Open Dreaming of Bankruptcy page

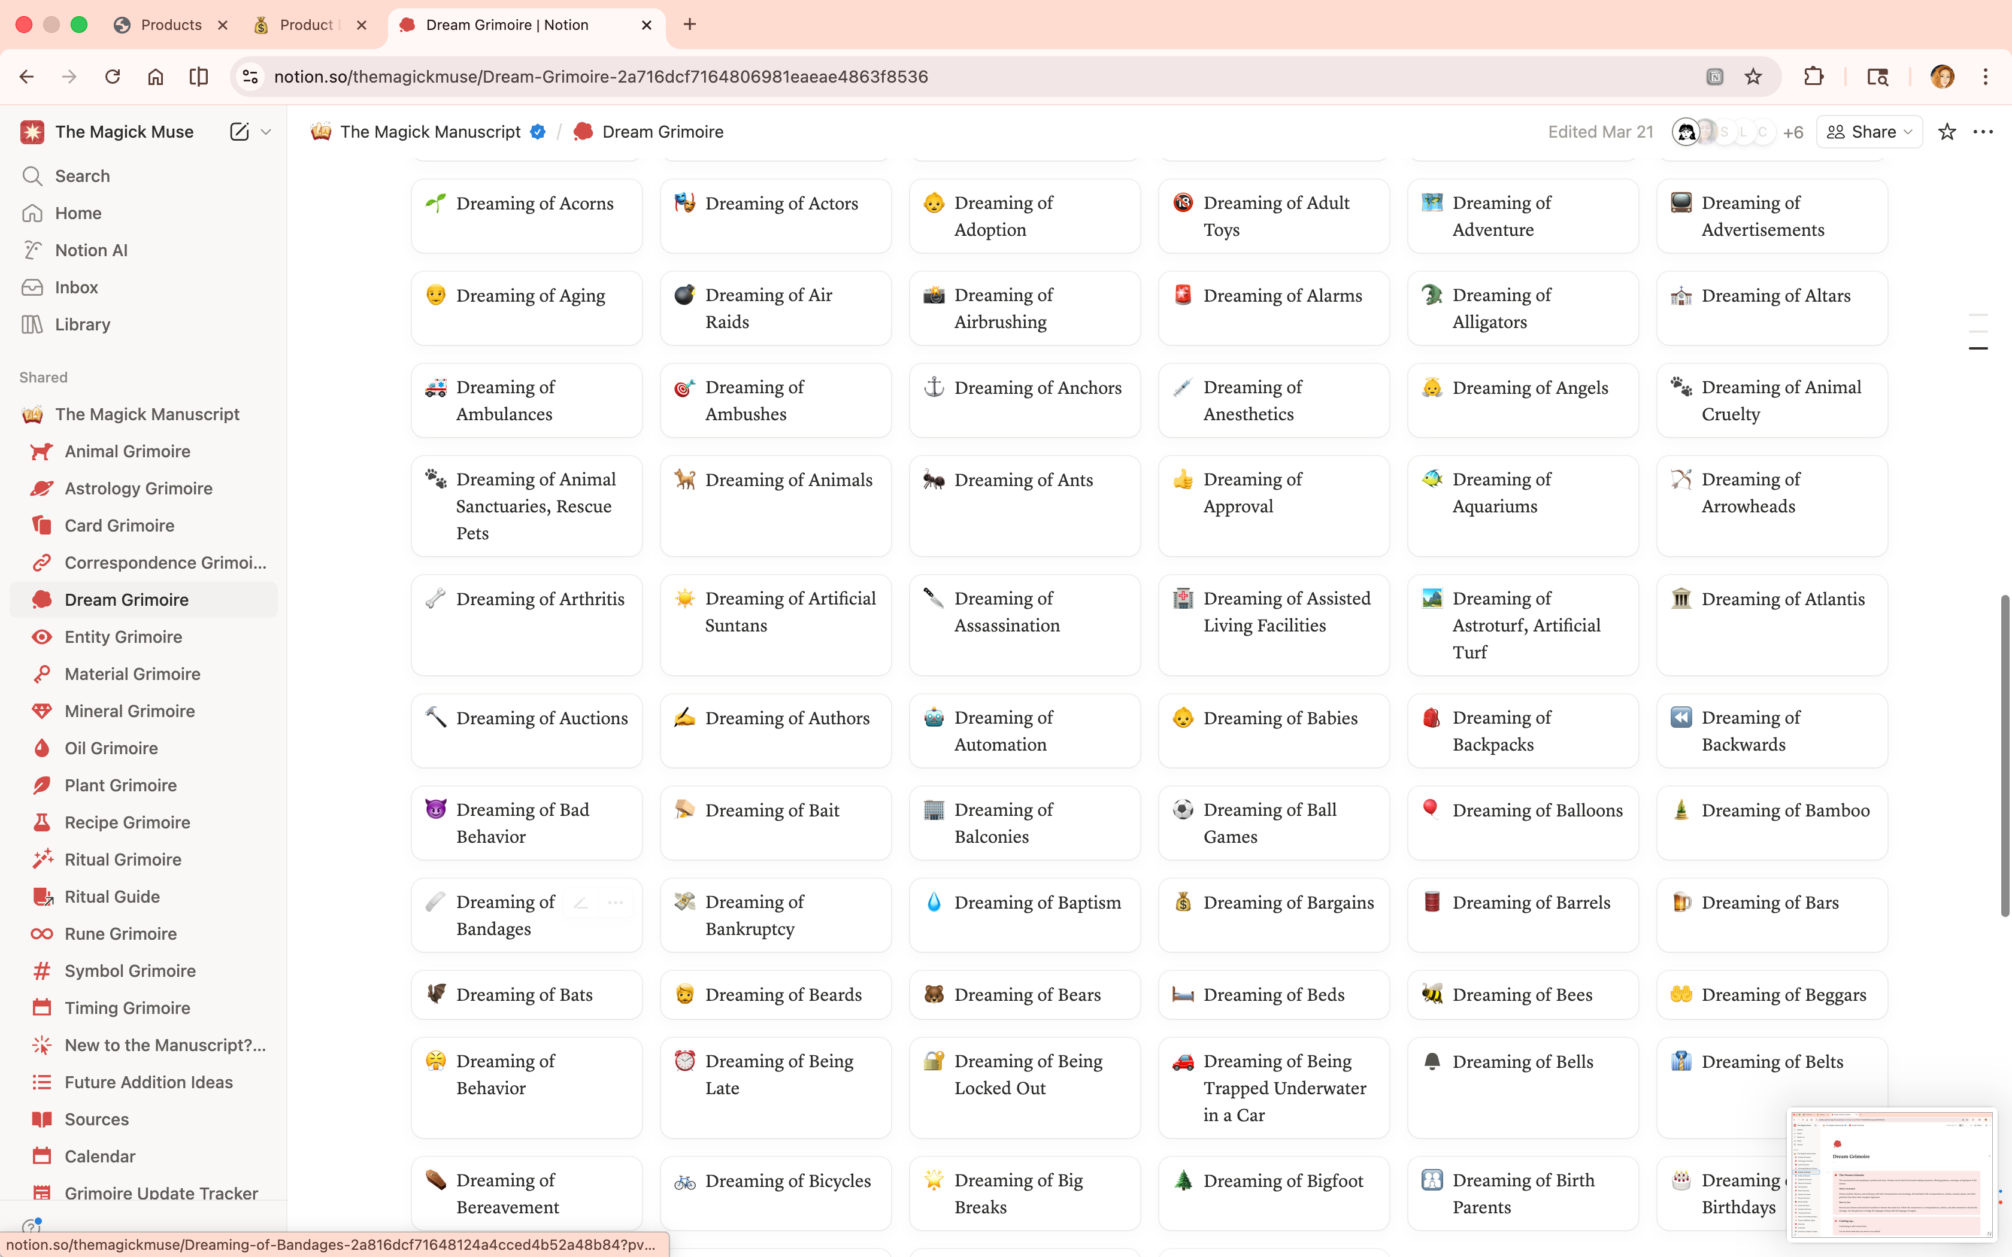775,915
